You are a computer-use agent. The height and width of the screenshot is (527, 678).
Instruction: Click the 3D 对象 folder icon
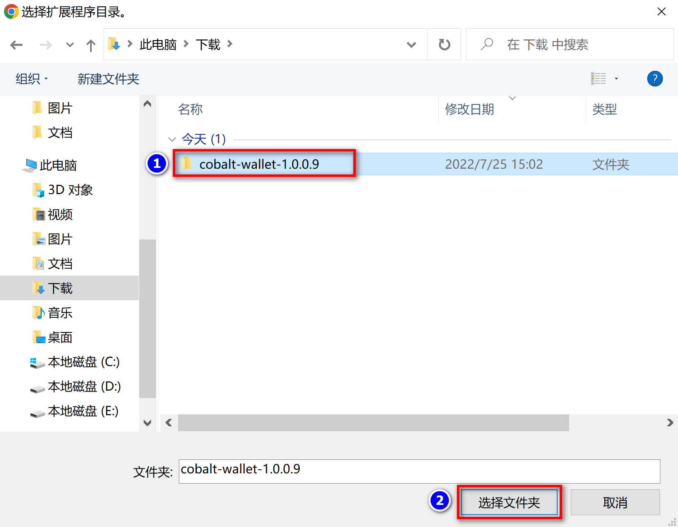click(x=38, y=190)
